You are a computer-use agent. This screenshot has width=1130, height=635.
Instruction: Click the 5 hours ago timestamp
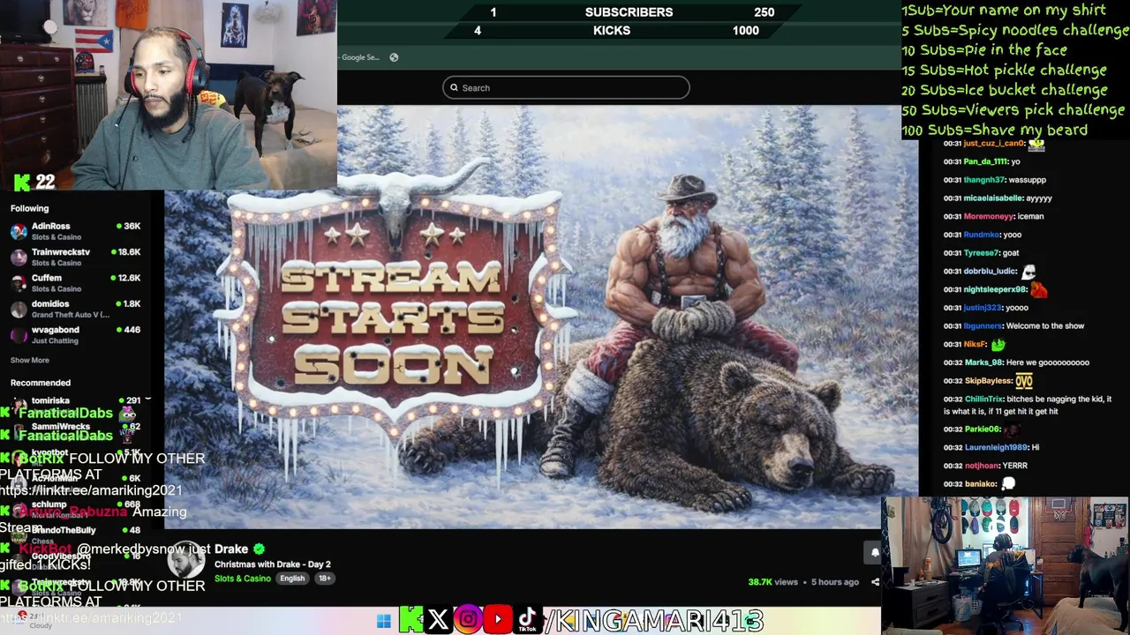(x=835, y=582)
